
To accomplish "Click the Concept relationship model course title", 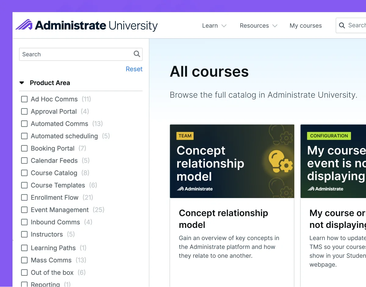I will click(224, 219).
